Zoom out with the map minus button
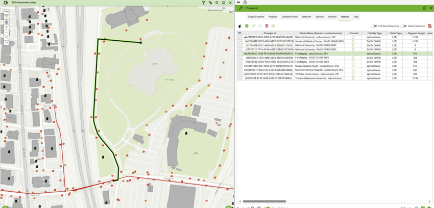434x208 pixels. (6, 32)
